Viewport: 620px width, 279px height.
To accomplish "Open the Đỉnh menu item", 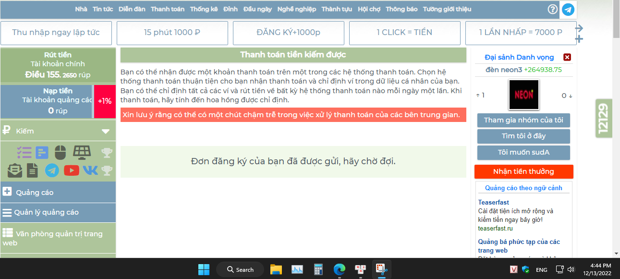I will click(231, 9).
